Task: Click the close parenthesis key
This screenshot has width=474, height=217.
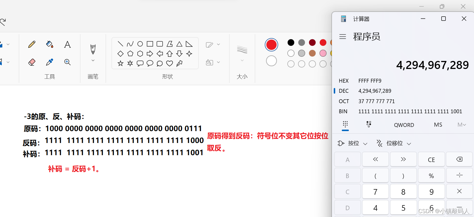Action: [x=403, y=176]
